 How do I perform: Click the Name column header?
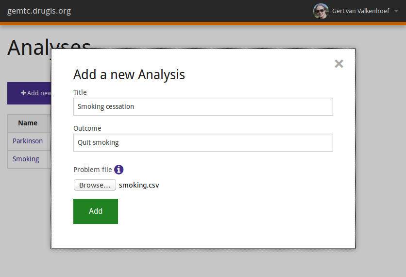[x=28, y=123]
